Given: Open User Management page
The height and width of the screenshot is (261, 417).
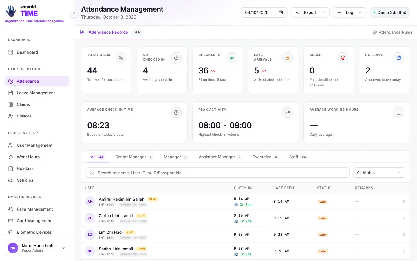Looking at the screenshot, I should 37,145.
